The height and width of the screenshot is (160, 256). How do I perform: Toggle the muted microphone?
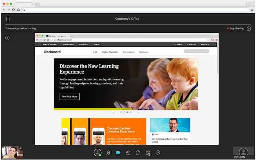tap(108, 153)
